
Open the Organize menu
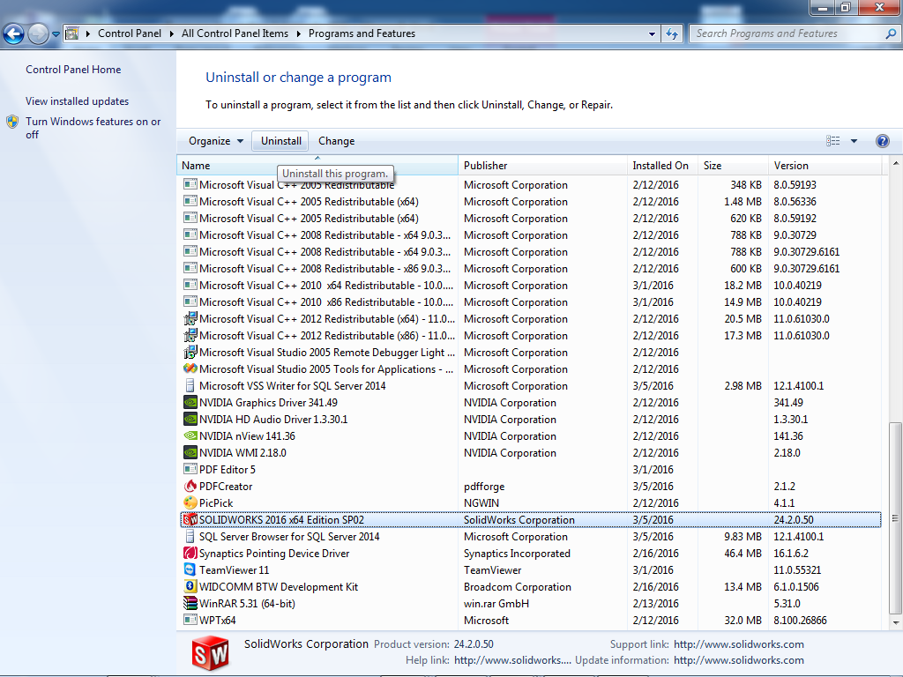216,141
